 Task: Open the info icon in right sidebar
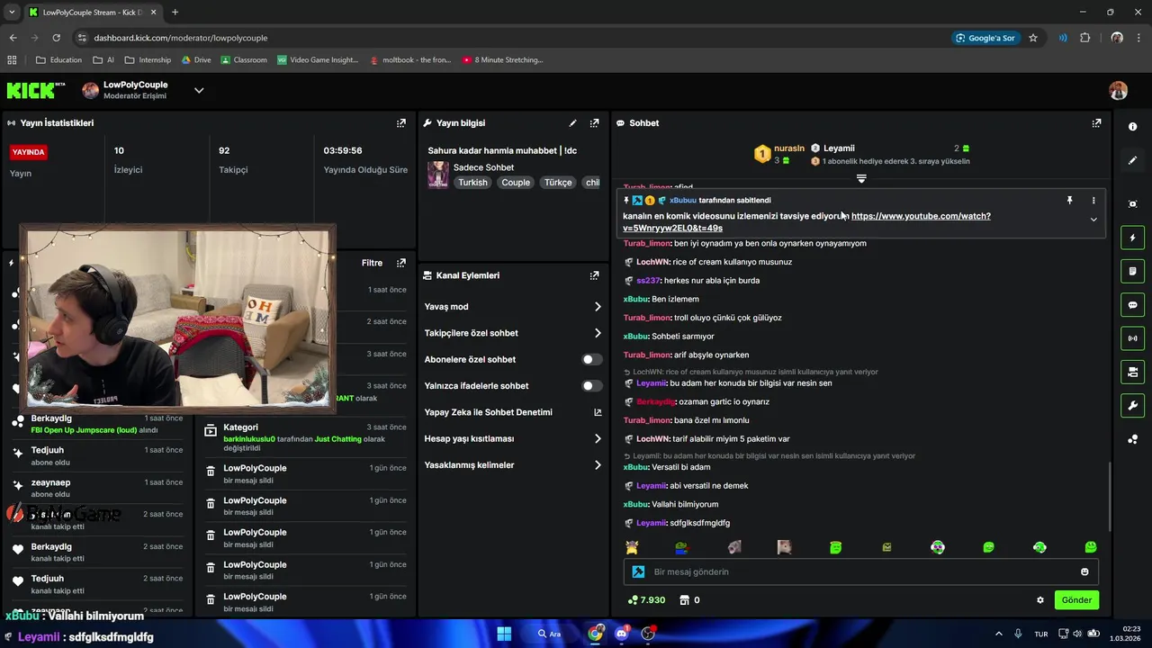click(1132, 127)
